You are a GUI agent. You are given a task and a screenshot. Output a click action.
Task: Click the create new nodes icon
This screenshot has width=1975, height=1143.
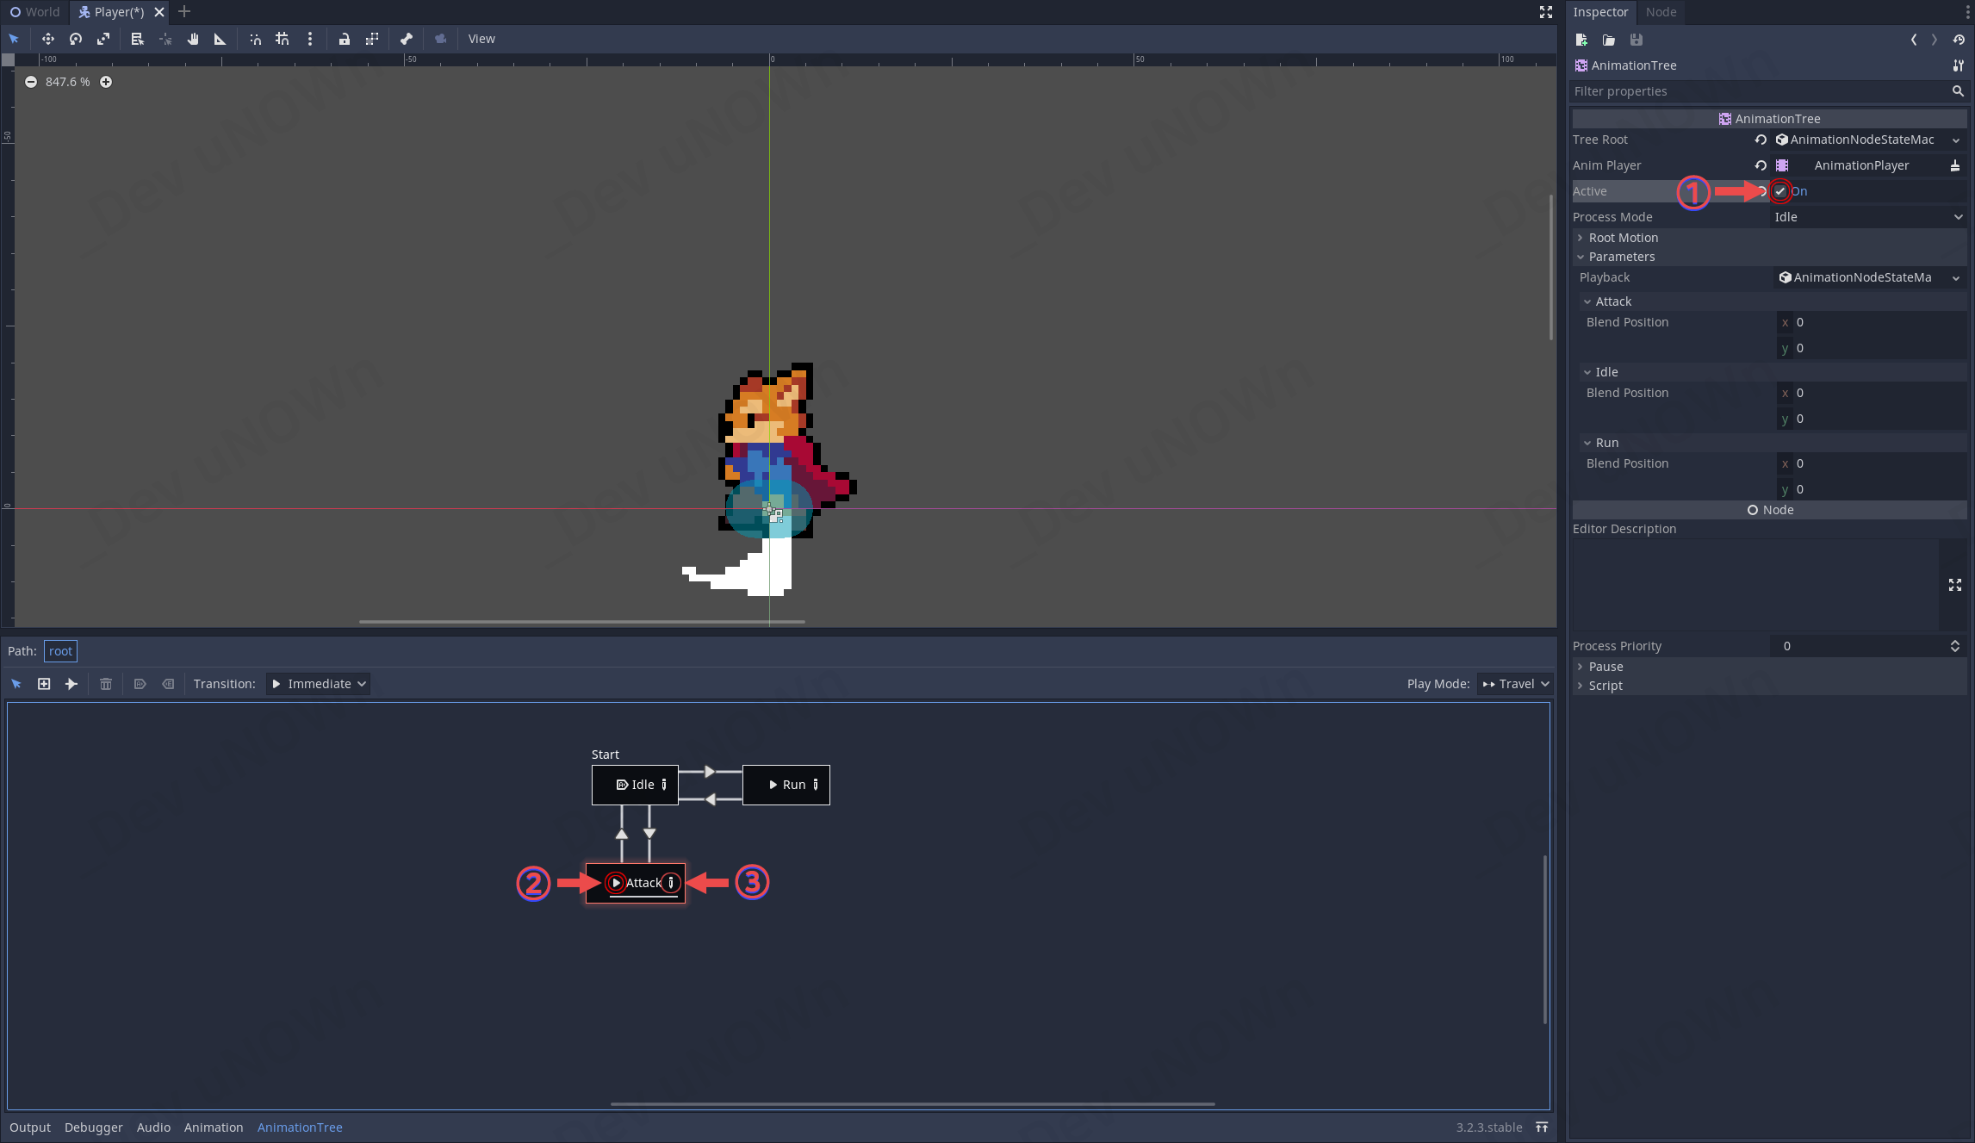click(44, 684)
